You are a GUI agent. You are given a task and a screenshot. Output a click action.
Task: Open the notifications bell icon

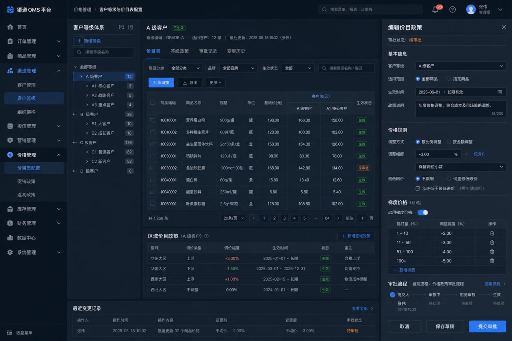[435, 10]
